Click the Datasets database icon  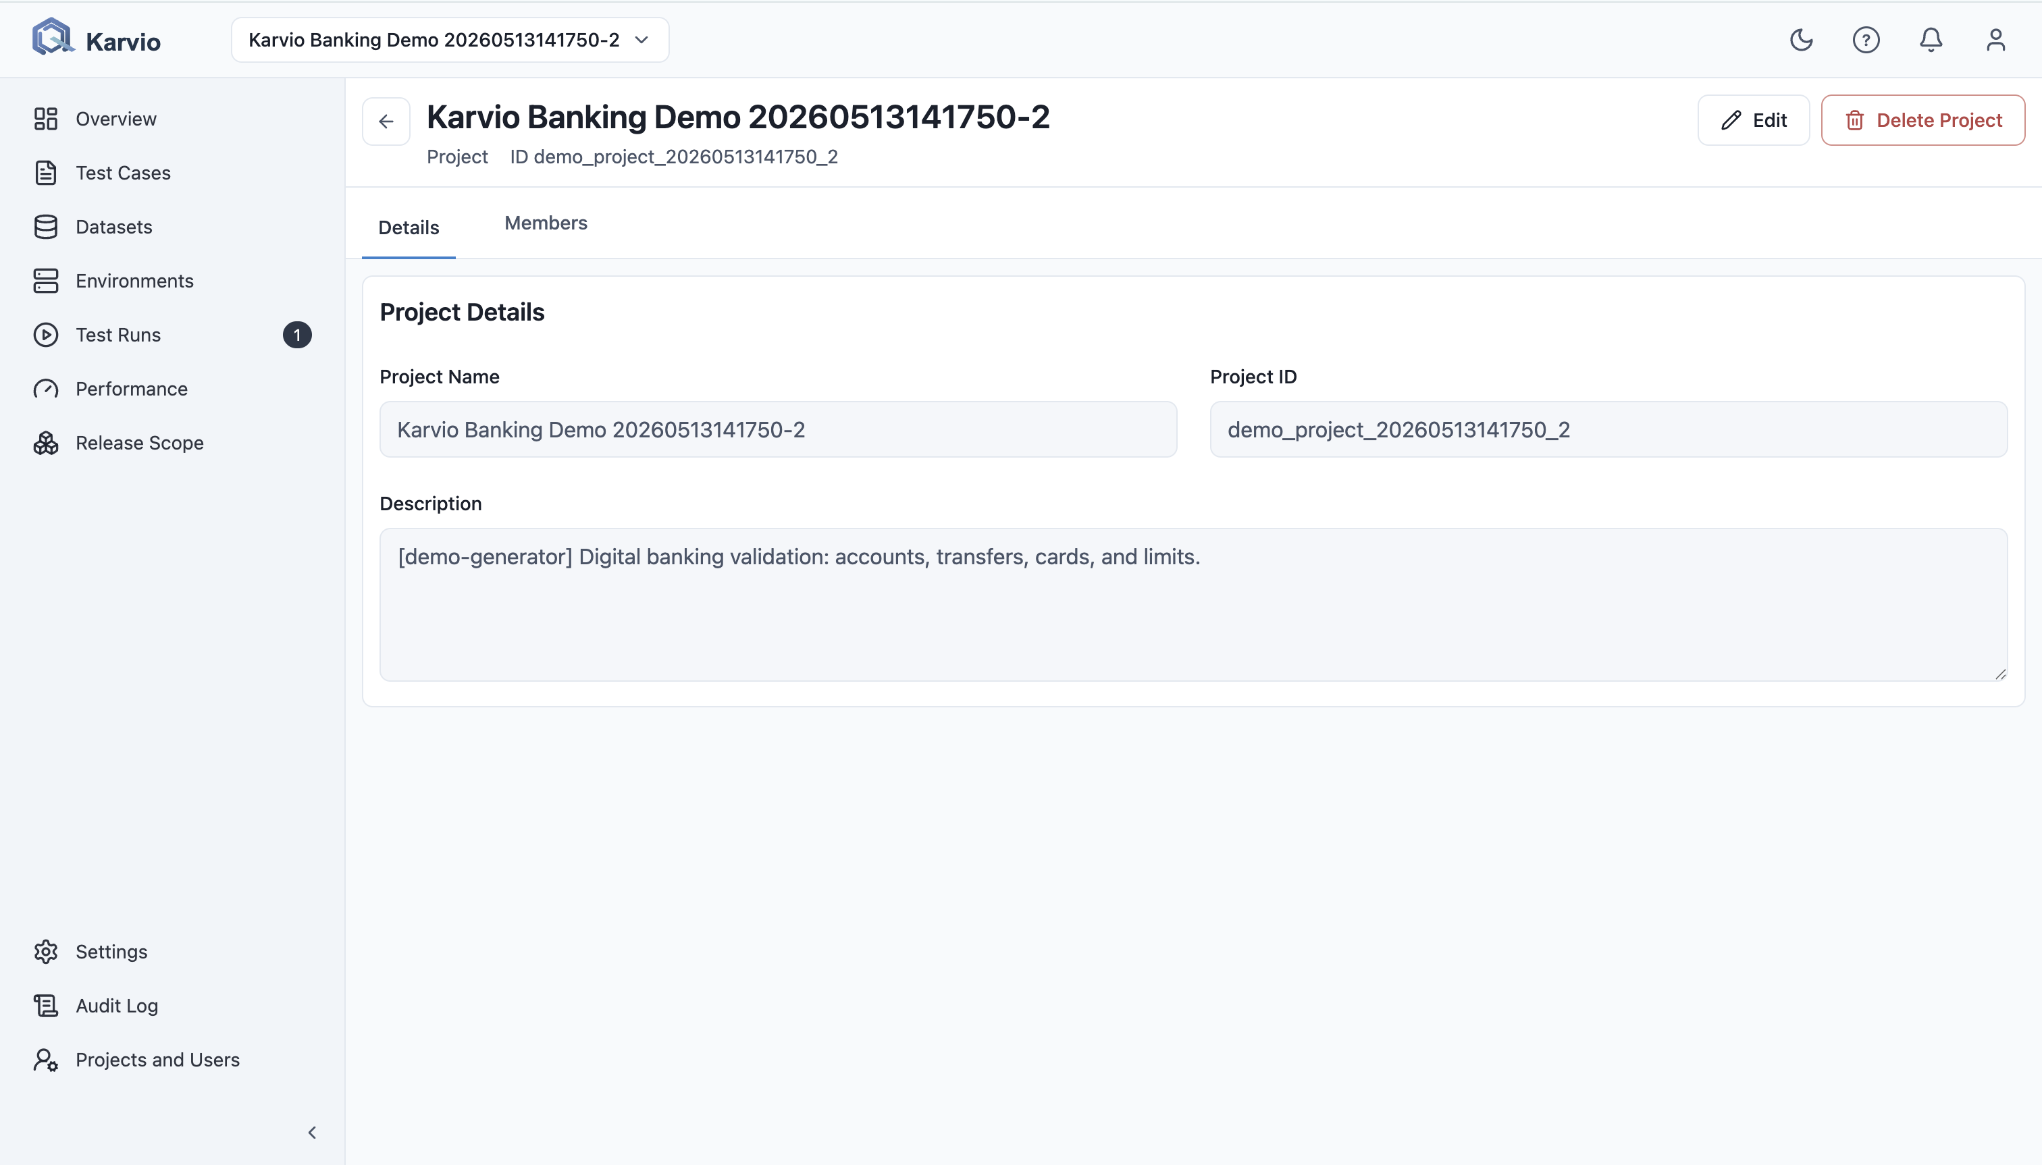pyautogui.click(x=46, y=226)
